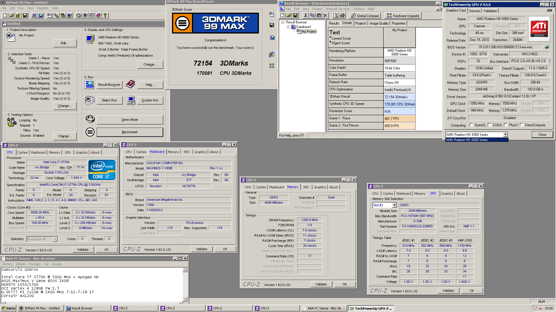This screenshot has height=312, width=556.
Task: Select My Project in Result Browser tree
Action: pyautogui.click(x=309, y=31)
